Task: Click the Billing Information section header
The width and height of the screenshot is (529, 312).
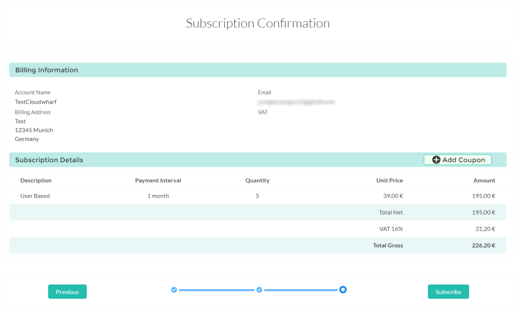Action: coord(46,70)
